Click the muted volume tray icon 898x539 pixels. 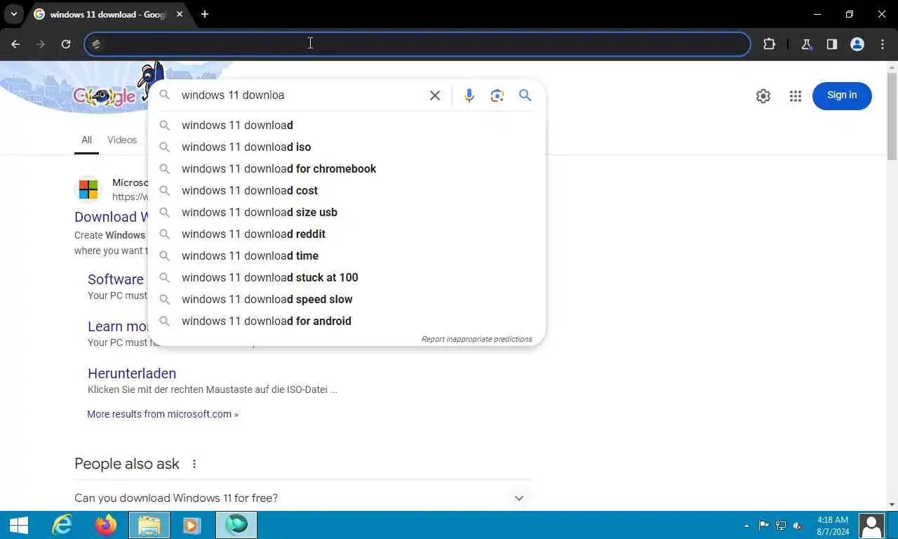[x=798, y=525]
